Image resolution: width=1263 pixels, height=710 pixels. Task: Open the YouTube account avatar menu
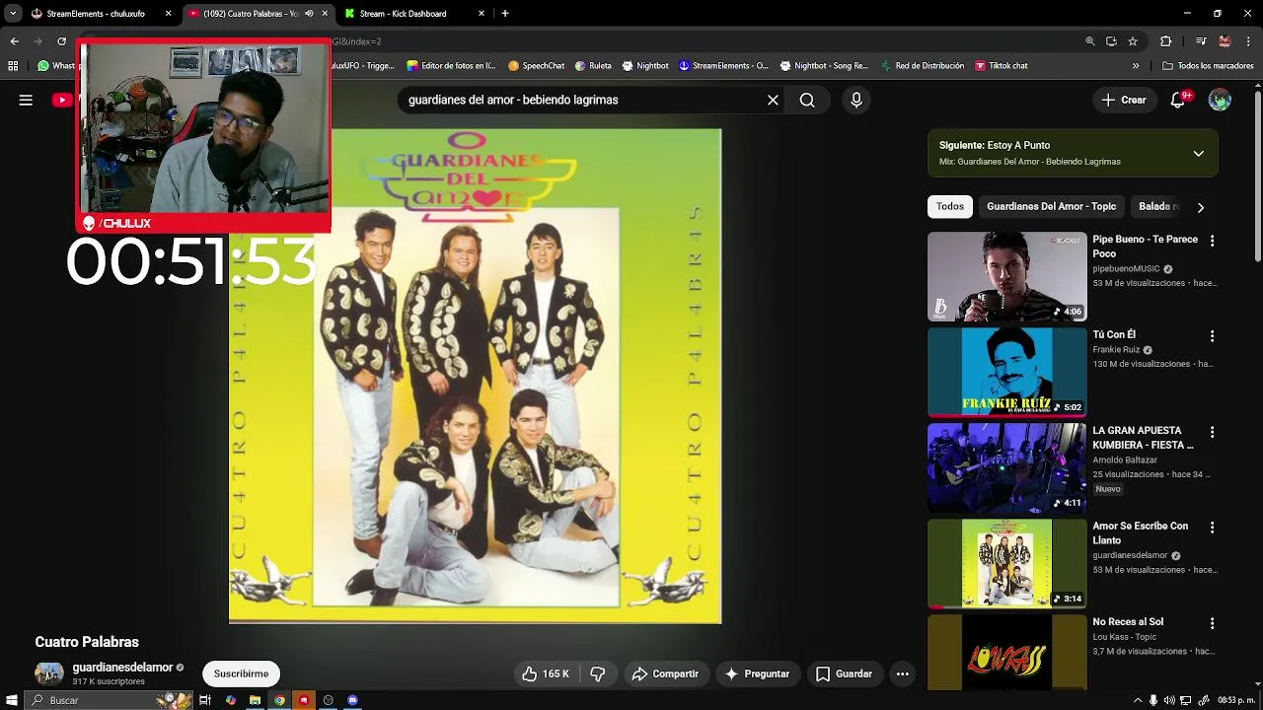[1220, 100]
